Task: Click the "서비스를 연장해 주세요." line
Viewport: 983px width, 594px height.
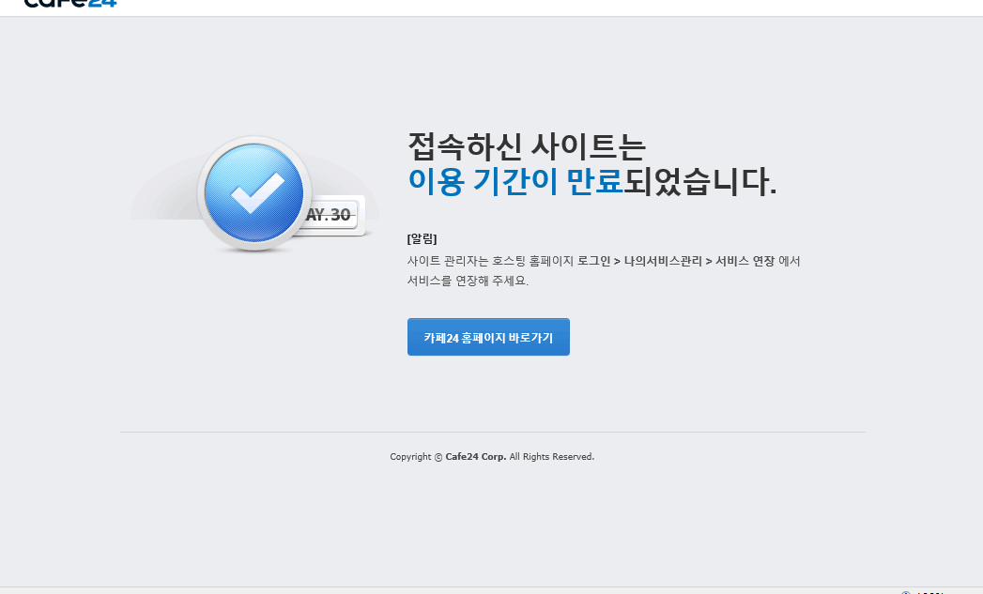Action: click(468, 281)
